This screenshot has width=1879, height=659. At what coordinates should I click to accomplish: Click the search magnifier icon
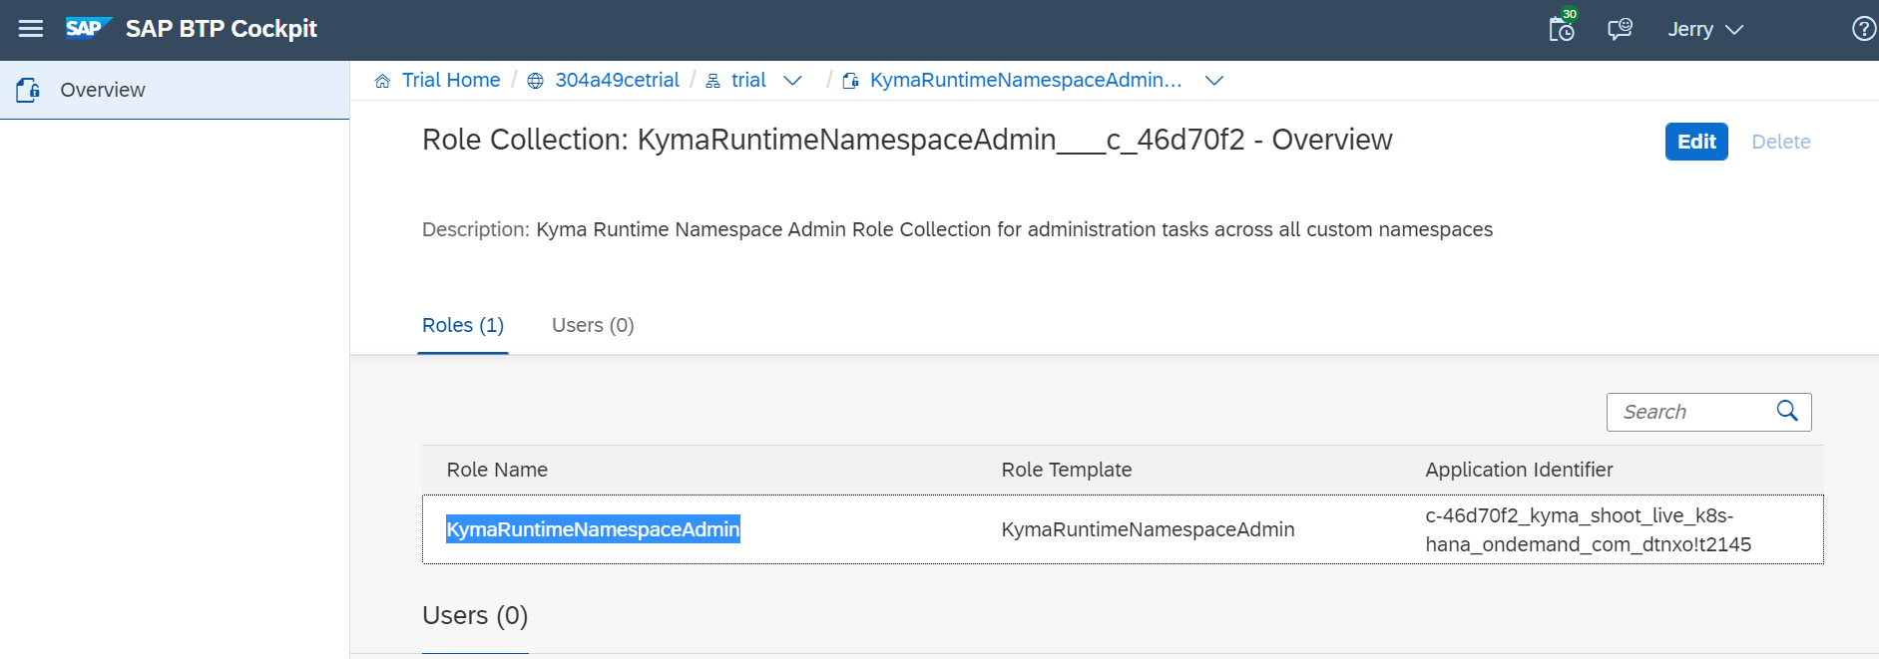click(1787, 411)
